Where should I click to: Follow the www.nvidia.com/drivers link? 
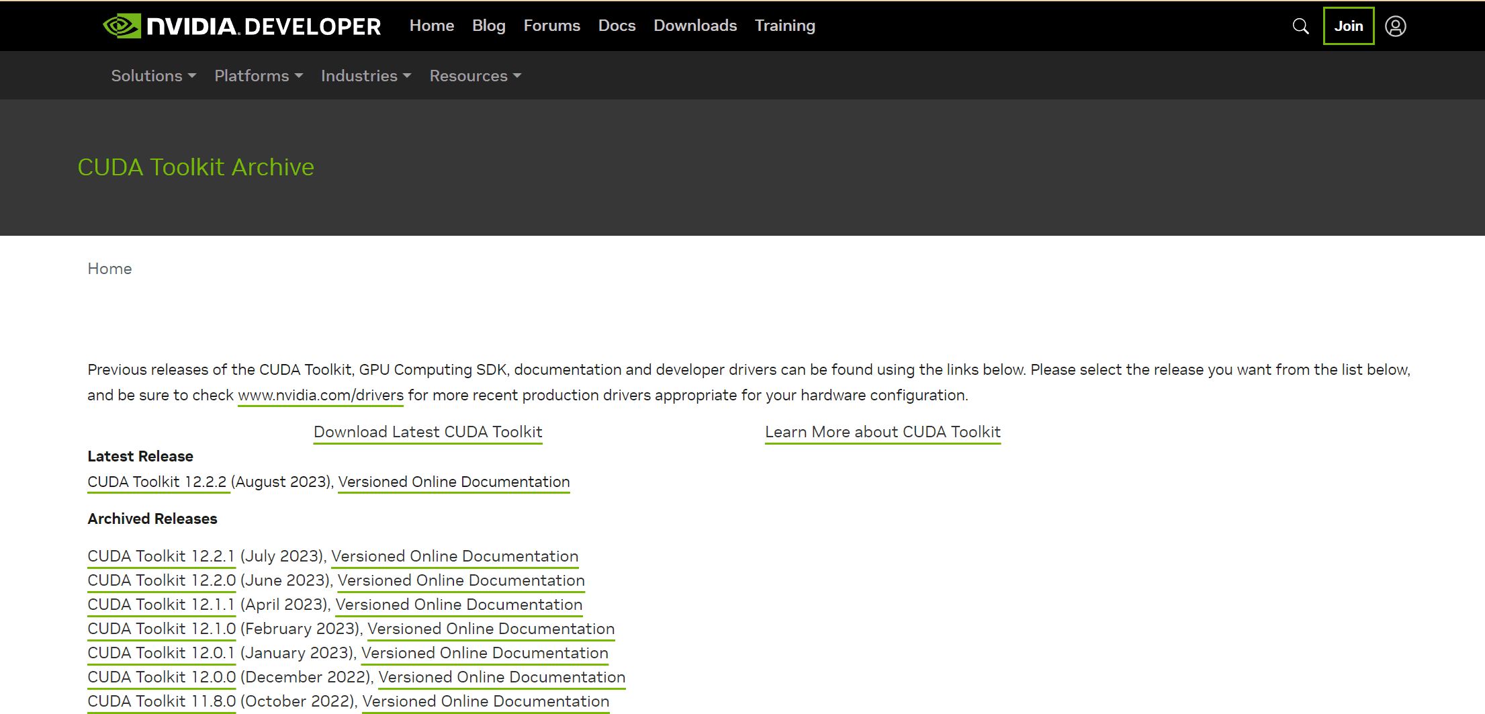[x=320, y=395]
